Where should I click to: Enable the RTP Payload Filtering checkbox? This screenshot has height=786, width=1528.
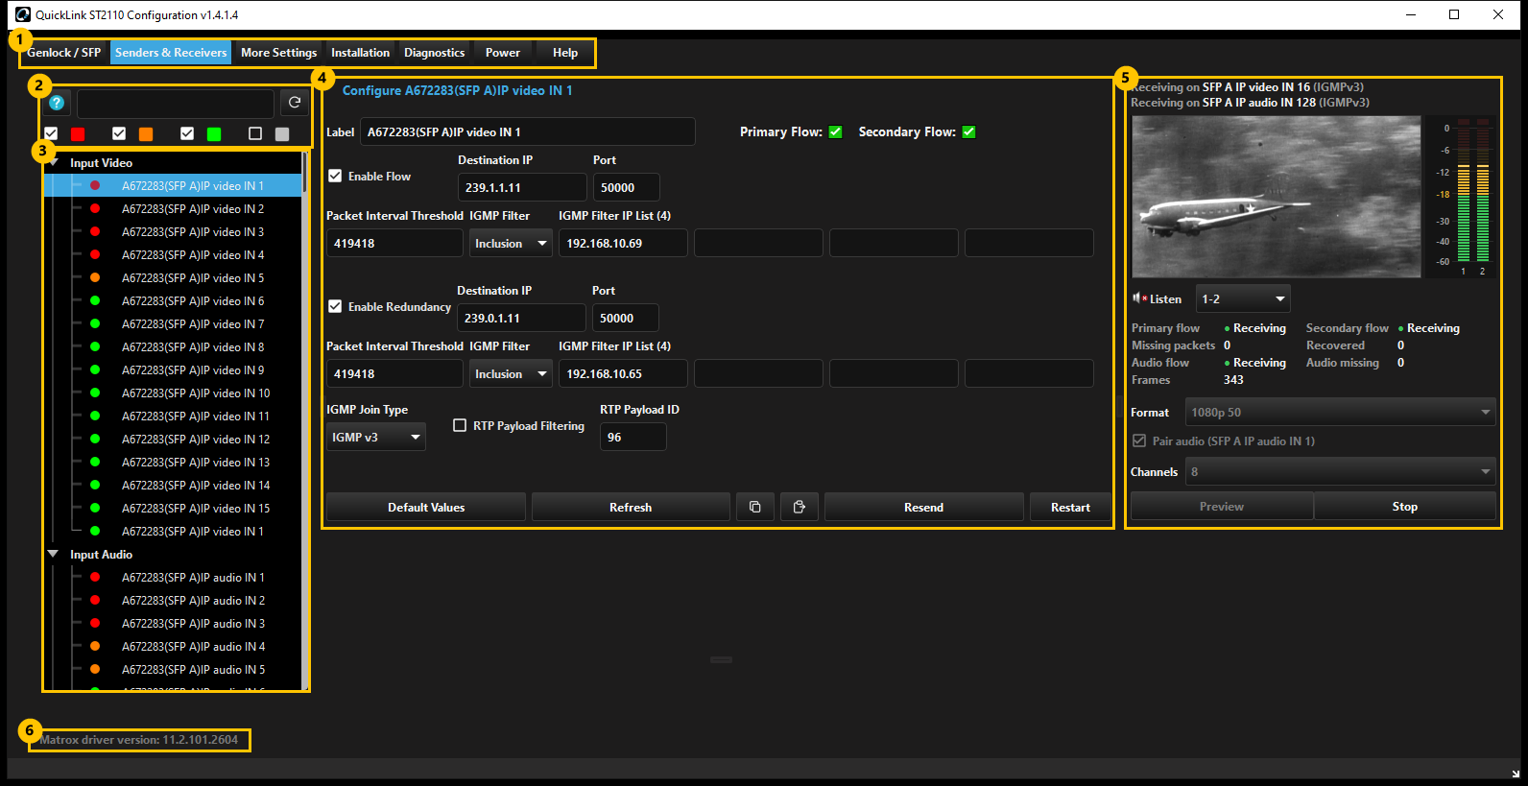(x=460, y=425)
